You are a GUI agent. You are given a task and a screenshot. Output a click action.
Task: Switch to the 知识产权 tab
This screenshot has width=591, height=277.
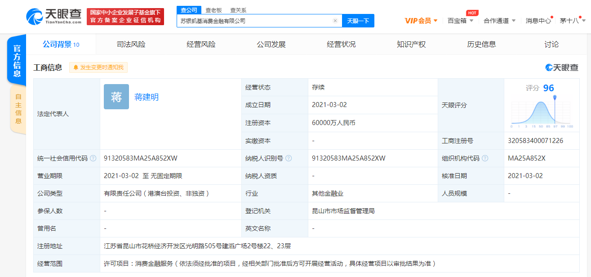coord(411,44)
